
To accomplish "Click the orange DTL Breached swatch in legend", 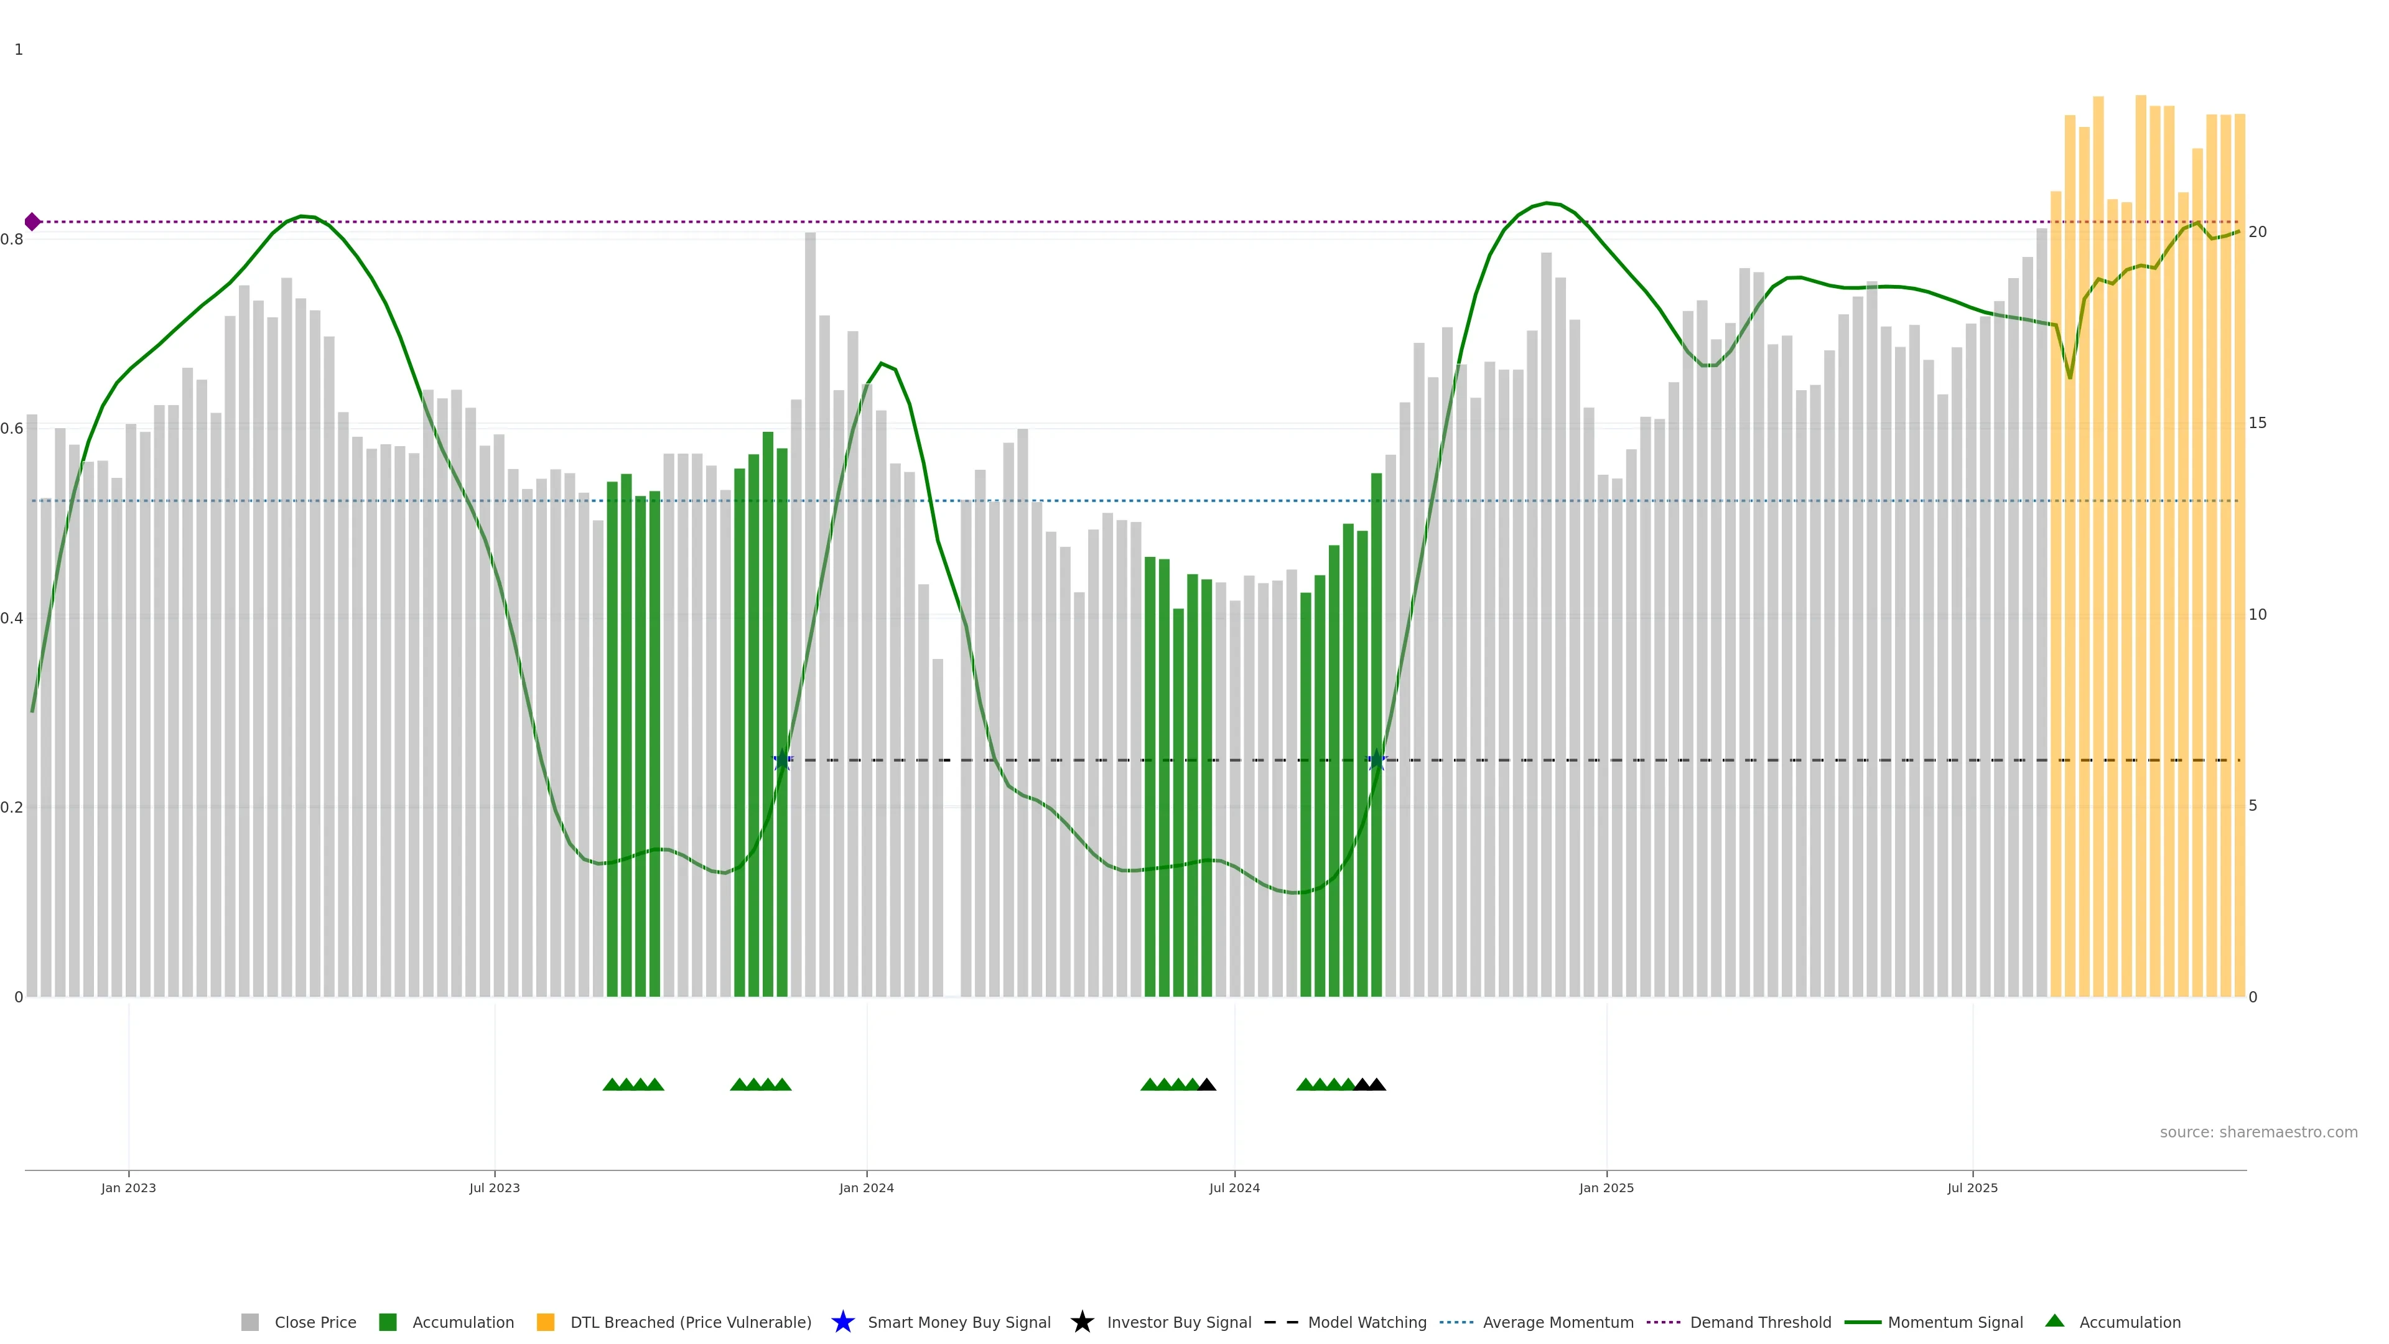I will click(546, 1322).
